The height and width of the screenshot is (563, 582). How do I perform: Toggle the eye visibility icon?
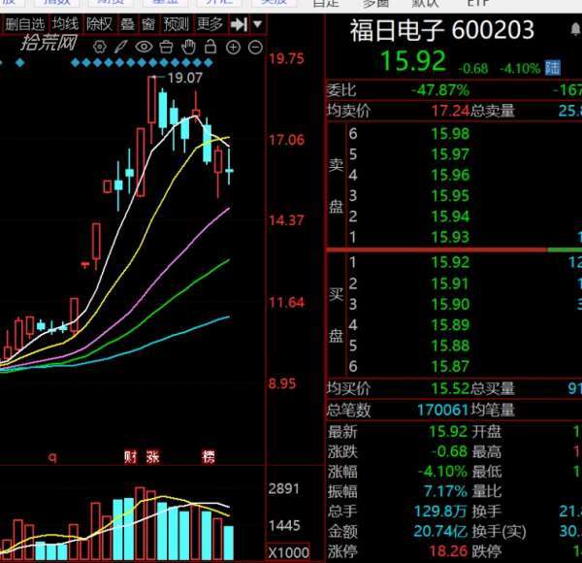click(144, 47)
